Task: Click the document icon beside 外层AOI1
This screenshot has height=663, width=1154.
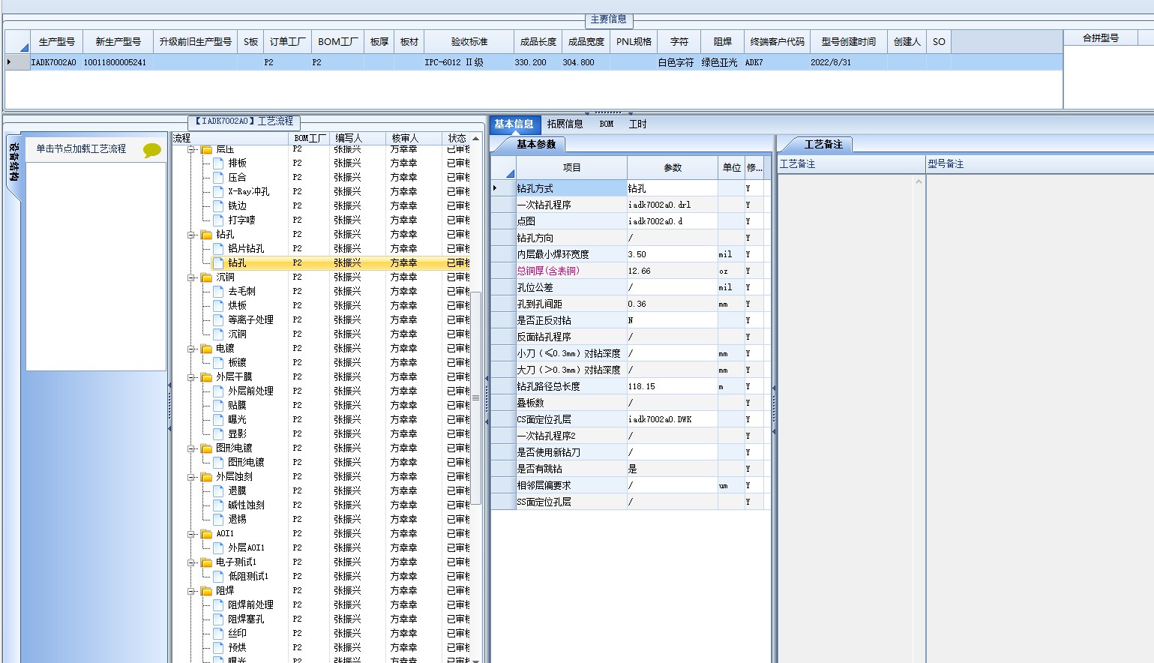Action: point(218,548)
